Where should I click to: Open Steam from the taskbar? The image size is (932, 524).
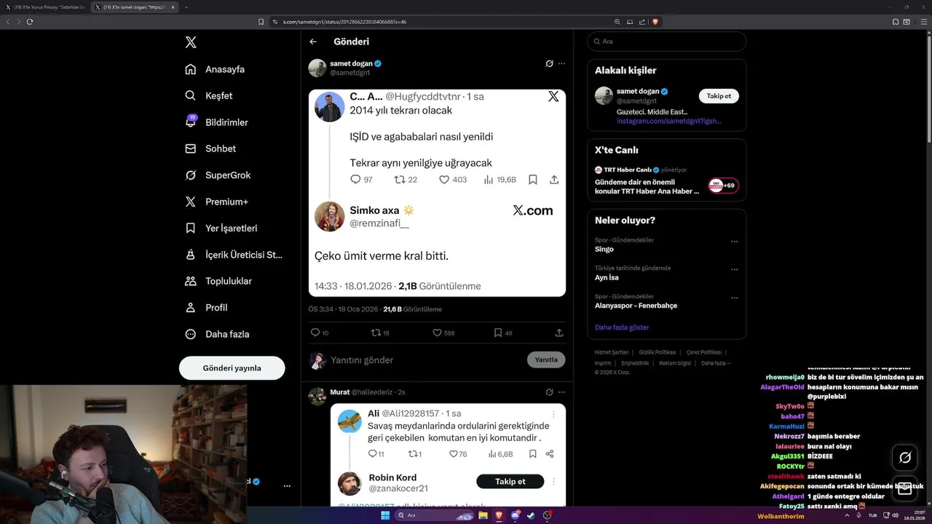pyautogui.click(x=531, y=515)
